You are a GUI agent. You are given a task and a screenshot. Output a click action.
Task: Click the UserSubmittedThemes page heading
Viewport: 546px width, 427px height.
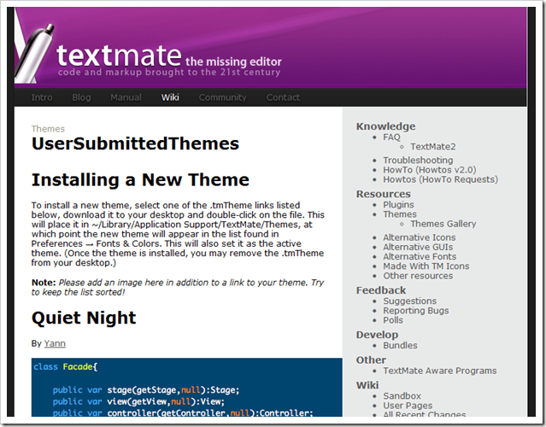point(135,143)
